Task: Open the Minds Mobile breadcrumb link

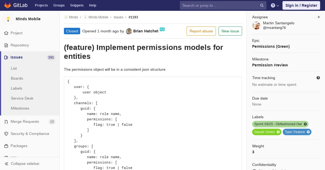Action: pyautogui.click(x=98, y=17)
